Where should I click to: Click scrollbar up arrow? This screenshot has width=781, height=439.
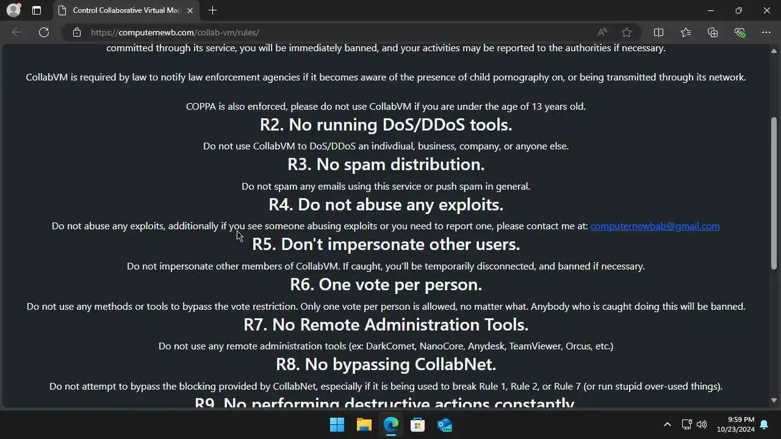tap(774, 51)
